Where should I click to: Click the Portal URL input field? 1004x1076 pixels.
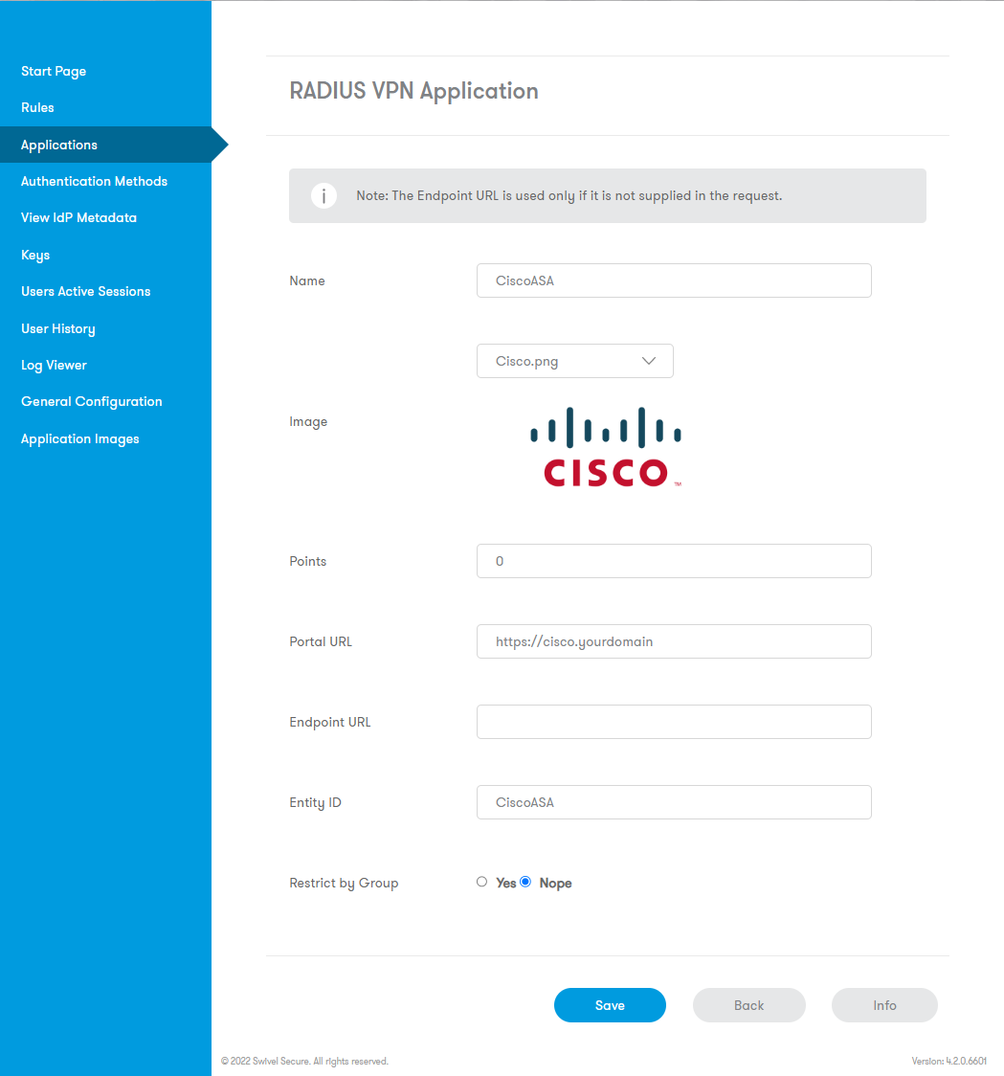[x=673, y=641]
